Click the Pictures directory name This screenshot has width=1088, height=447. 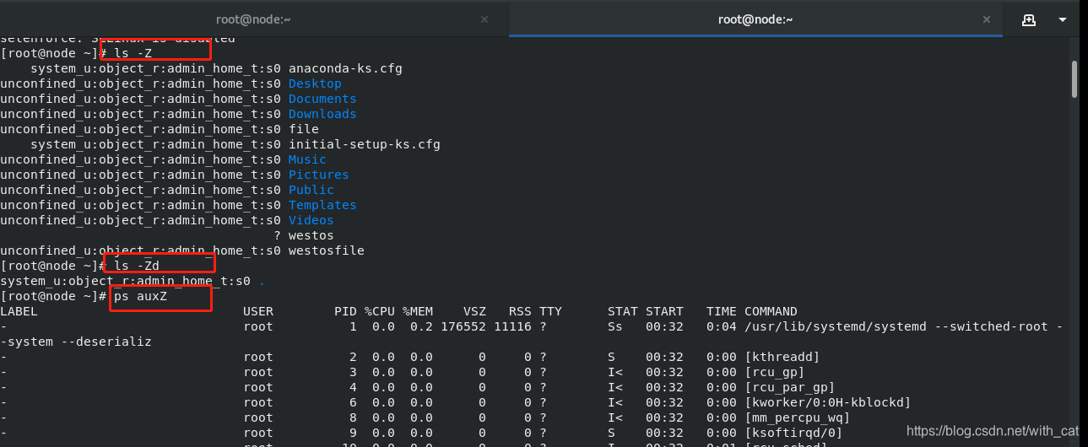pos(318,175)
